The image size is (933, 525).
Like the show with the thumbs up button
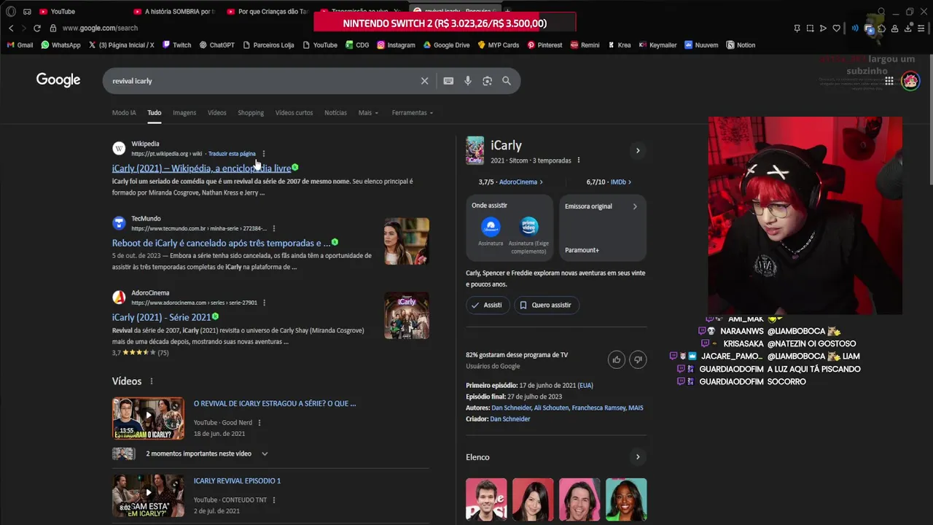tap(617, 359)
